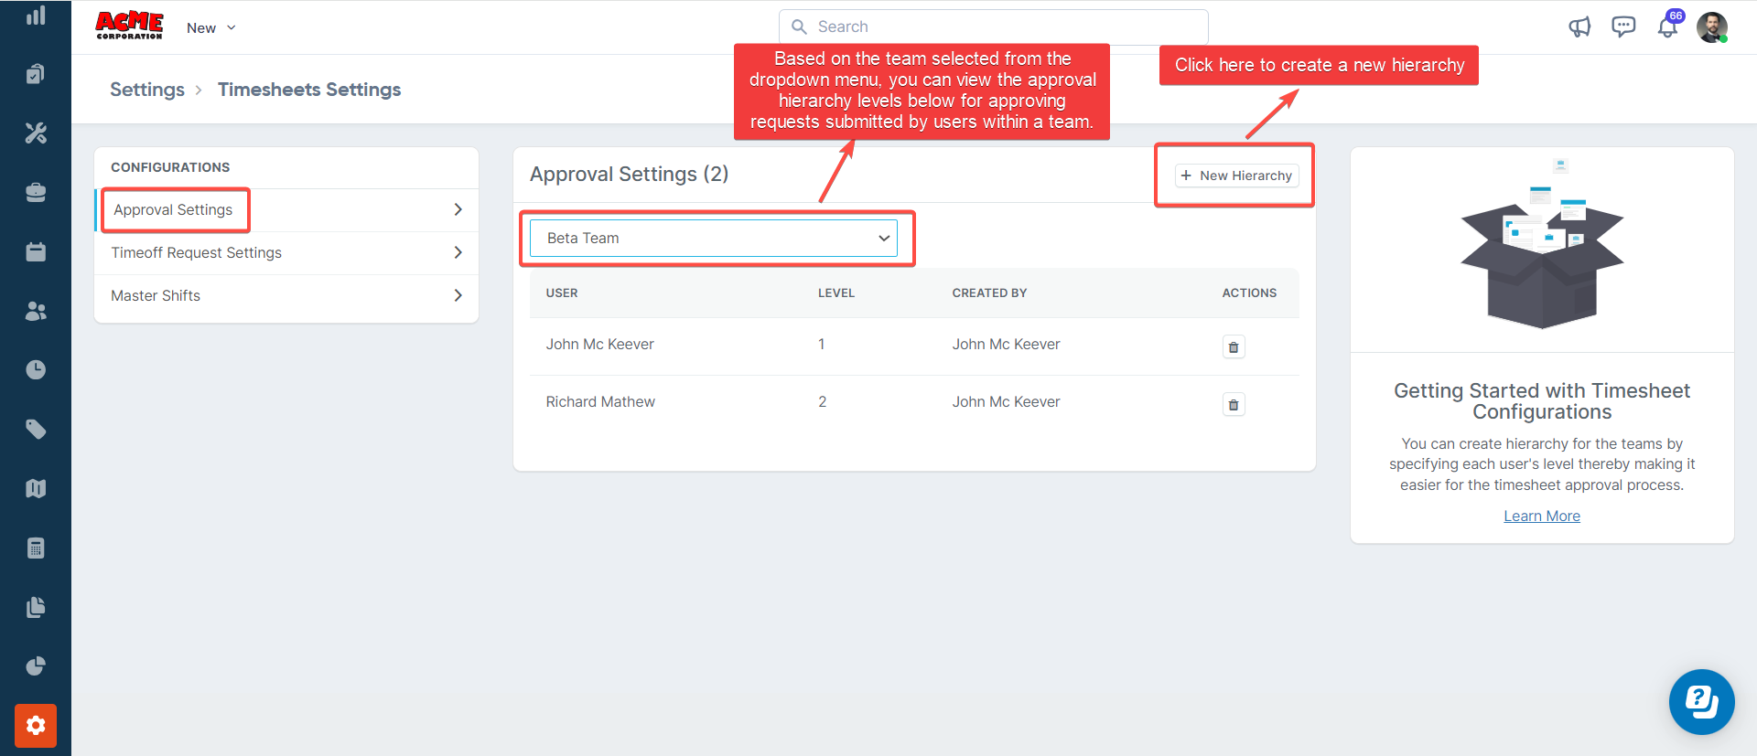Open the settings gear in sidebar
The height and width of the screenshot is (756, 1757).
click(x=36, y=726)
